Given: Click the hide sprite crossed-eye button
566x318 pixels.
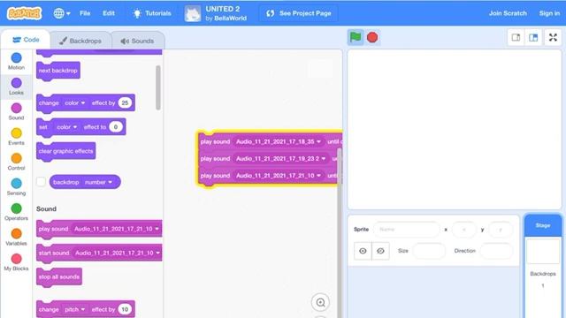Looking at the screenshot, I should tap(380, 251).
